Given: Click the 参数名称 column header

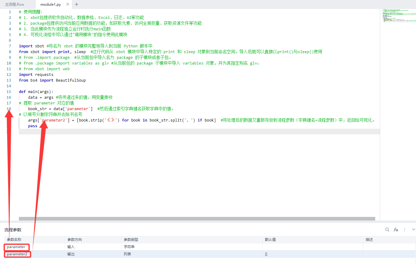Looking at the screenshot, I should point(14,240).
